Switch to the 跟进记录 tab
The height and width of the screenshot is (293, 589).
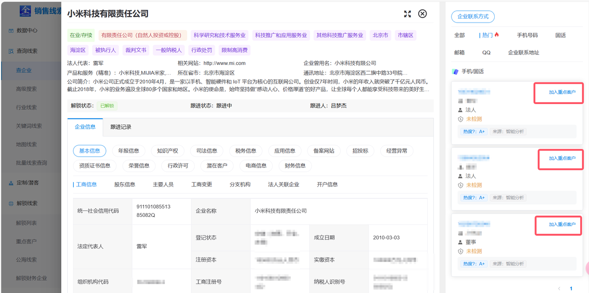pyautogui.click(x=121, y=127)
